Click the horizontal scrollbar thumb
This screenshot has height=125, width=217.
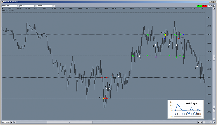[70, 122]
